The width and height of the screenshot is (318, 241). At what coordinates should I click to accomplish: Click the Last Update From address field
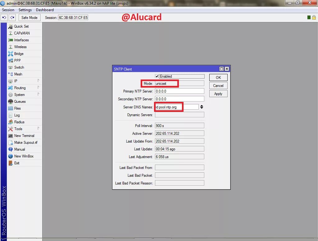[179, 141]
